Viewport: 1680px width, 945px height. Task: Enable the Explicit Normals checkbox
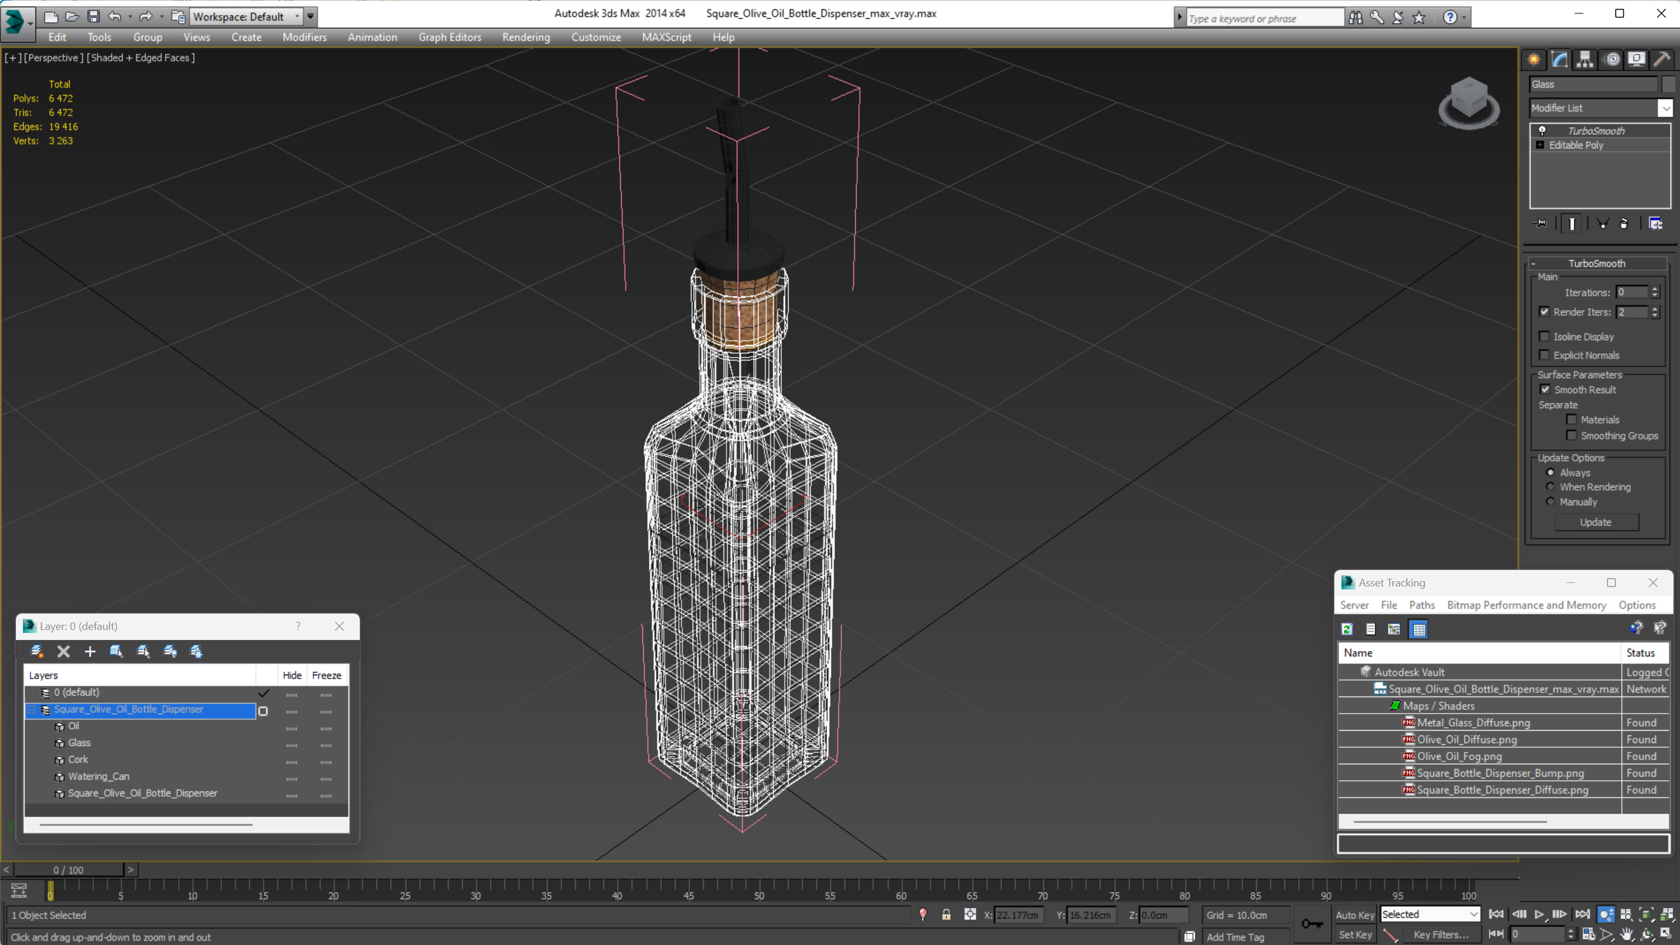[1544, 355]
